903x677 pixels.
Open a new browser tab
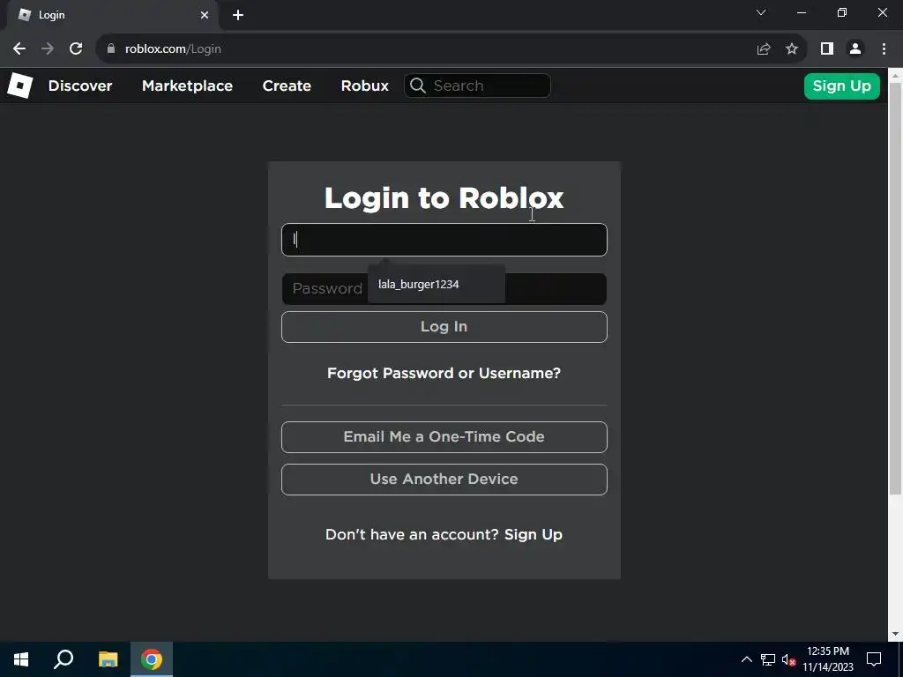coord(238,16)
